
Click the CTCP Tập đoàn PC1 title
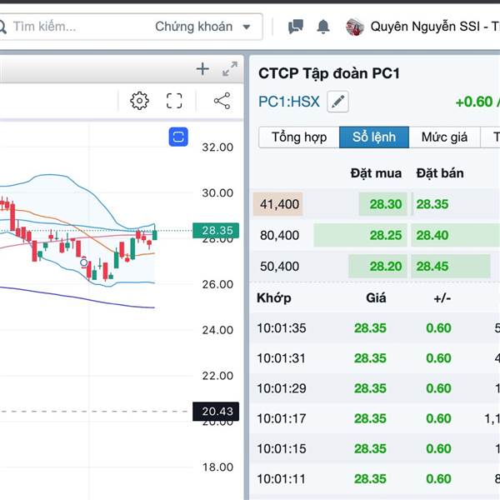click(329, 73)
